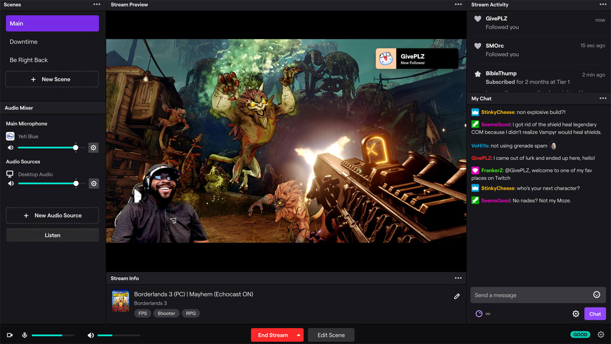
Task: Click SMOrc name in Stream Activity
Action: point(494,46)
